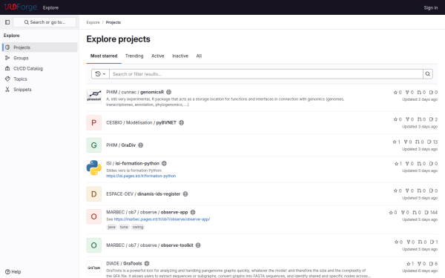Open the Search or go to box
The image size is (445, 278).
click(x=44, y=22)
